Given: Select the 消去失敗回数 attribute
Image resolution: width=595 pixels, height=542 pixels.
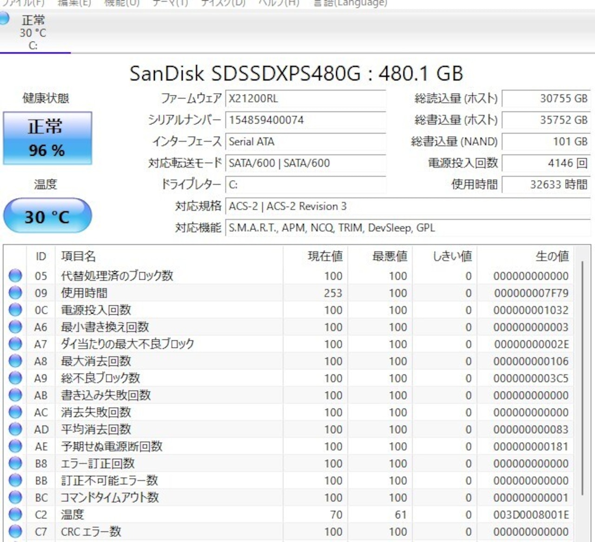Looking at the screenshot, I should click(x=96, y=412).
